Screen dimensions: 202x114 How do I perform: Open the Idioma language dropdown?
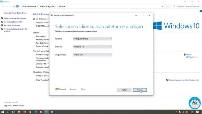click(92, 39)
